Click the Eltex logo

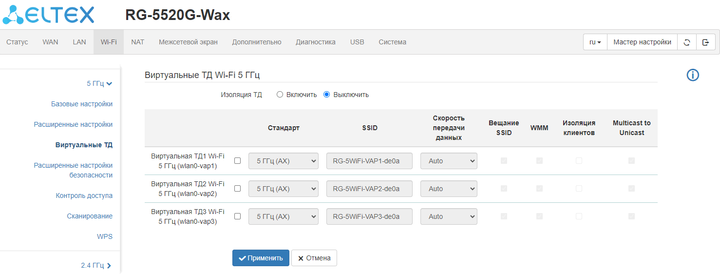(x=49, y=15)
